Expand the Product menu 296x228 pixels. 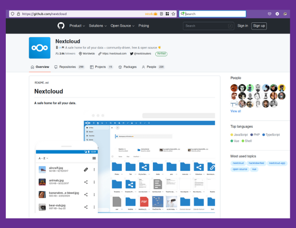77,26
